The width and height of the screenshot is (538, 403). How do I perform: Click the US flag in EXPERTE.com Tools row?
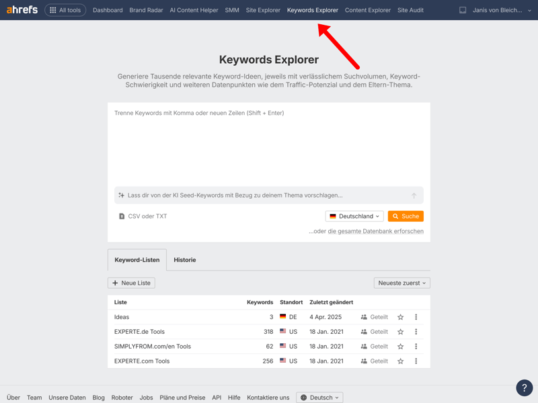pyautogui.click(x=282, y=361)
